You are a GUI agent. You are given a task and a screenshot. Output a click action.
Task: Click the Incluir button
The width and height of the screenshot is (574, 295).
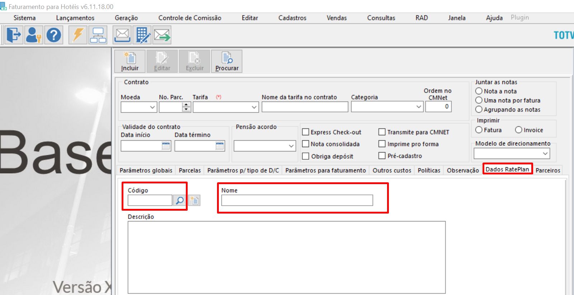coord(130,61)
